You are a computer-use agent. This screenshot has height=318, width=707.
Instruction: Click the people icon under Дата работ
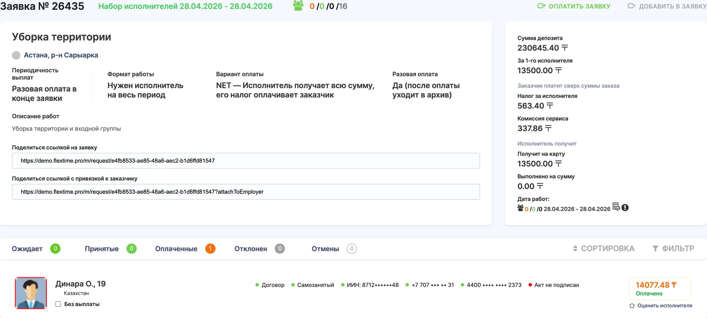521,208
